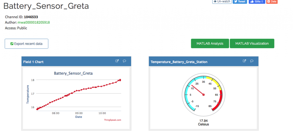Screen dimensions: 293x137
Task: Click the Battery_Sensor_Greta chart title
Action: 73,73
